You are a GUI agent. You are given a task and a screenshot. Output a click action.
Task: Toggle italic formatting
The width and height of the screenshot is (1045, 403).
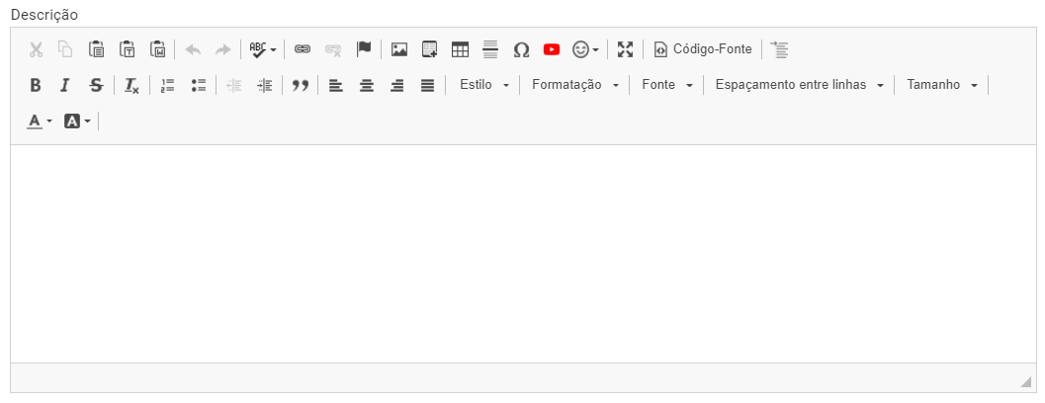[x=65, y=85]
